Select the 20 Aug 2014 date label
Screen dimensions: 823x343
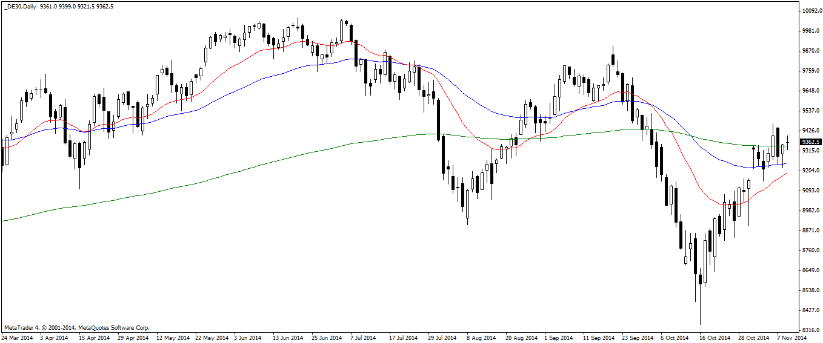[521, 338]
